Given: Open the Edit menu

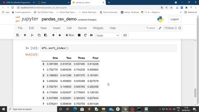Looking at the screenshot, I should tap(31, 28).
